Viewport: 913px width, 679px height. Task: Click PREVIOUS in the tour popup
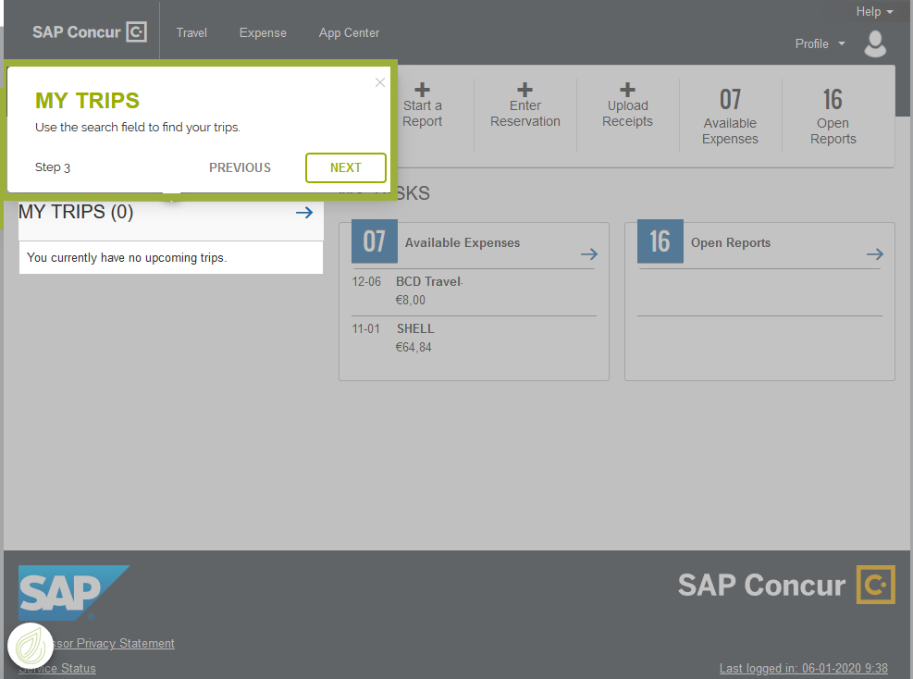(240, 167)
